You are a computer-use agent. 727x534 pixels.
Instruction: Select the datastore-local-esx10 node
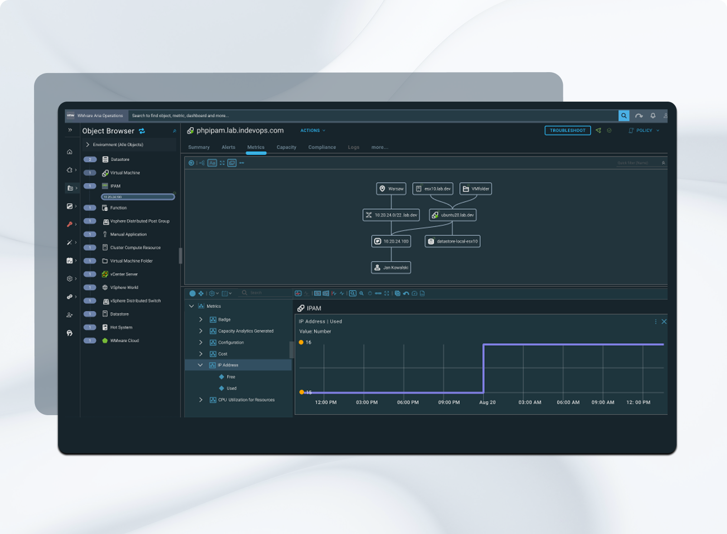tap(452, 241)
